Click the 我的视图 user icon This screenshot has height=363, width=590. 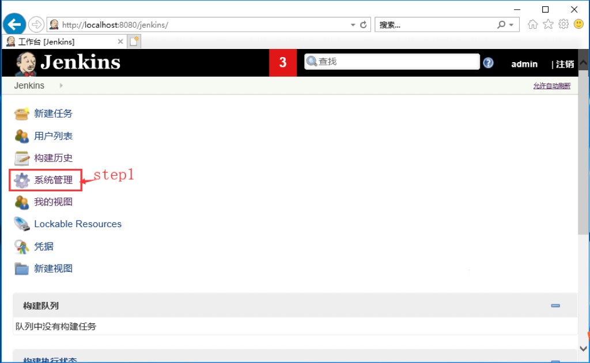[21, 202]
